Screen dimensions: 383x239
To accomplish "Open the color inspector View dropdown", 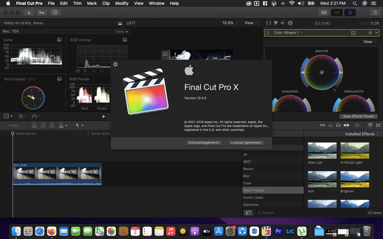I will pyautogui.click(x=370, y=42).
